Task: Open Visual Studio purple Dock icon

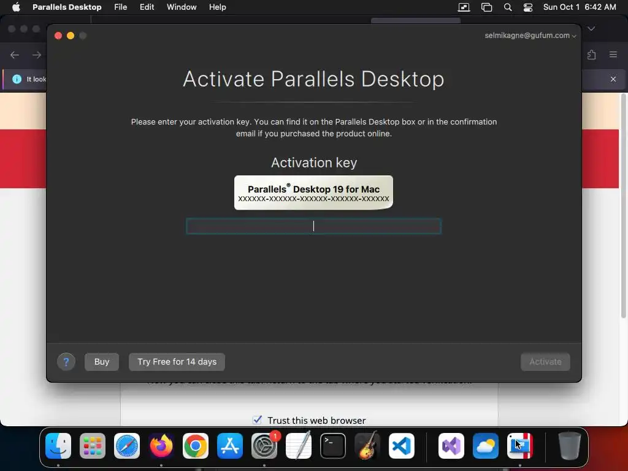Action: (x=451, y=446)
